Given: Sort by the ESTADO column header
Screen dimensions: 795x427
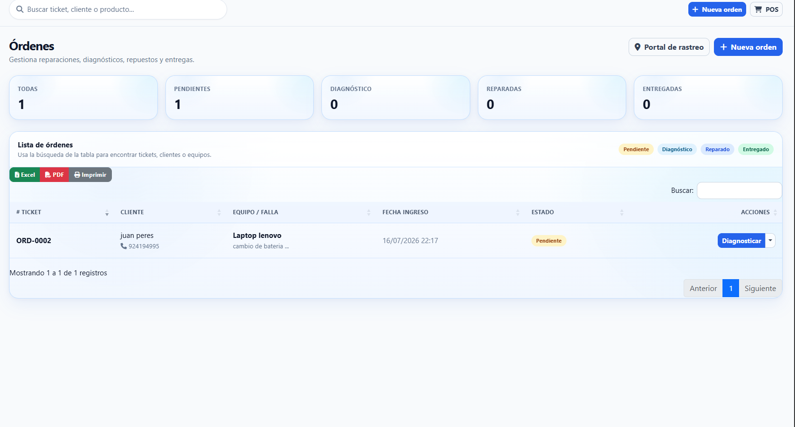Looking at the screenshot, I should [x=576, y=212].
